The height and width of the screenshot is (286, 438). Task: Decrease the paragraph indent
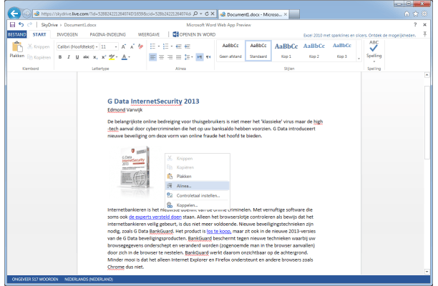click(x=179, y=46)
